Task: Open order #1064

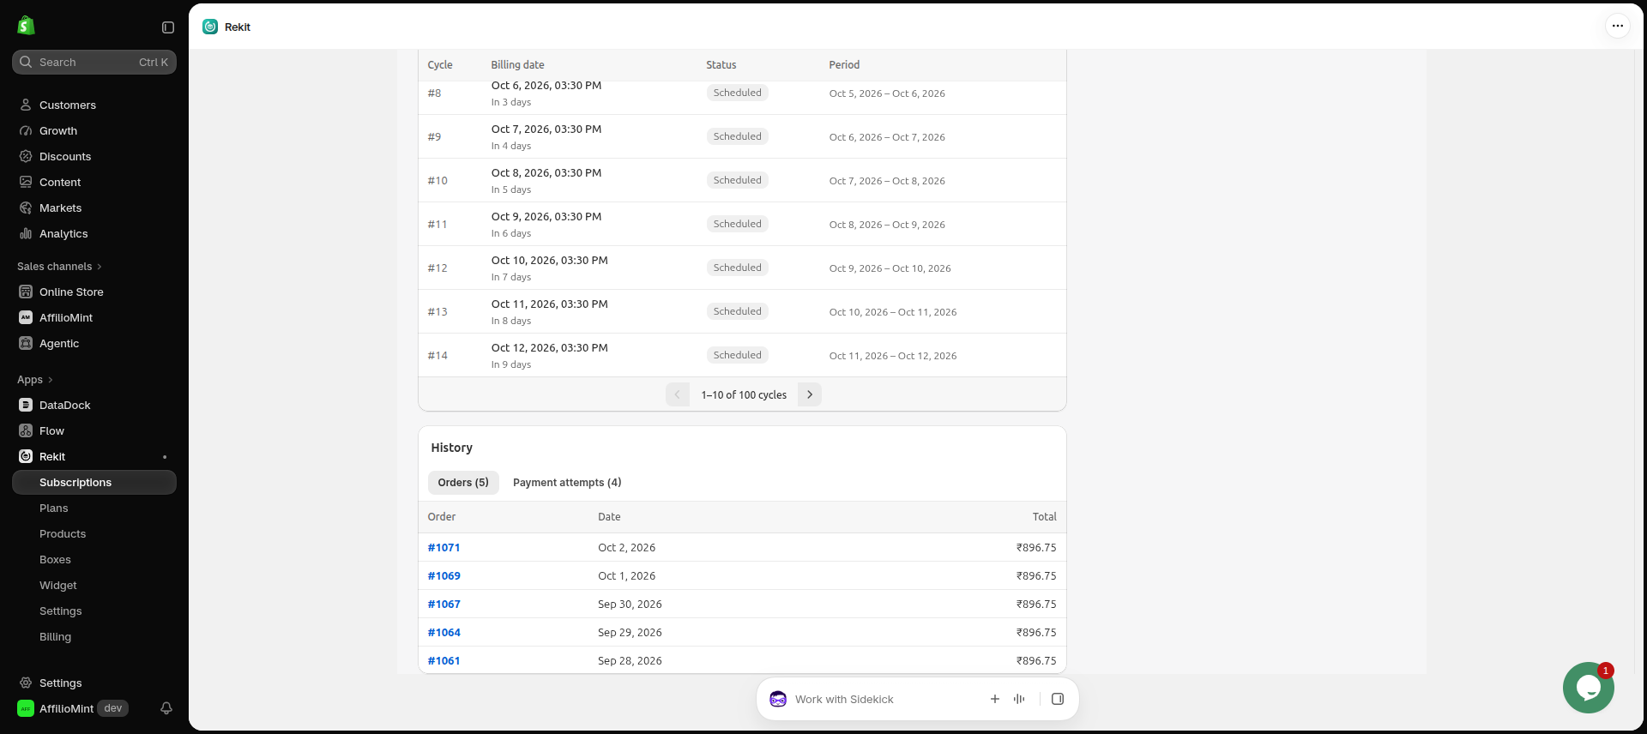Action: click(x=443, y=632)
